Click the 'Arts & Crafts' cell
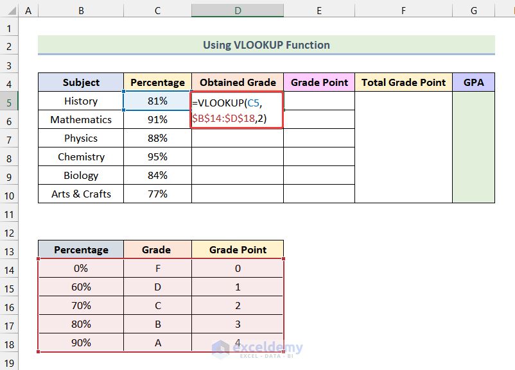The height and width of the screenshot is (370, 515). point(81,194)
